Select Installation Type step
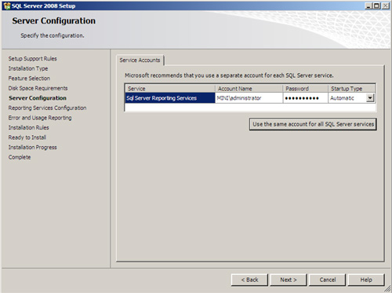The height and width of the screenshot is (293, 392). click(28, 68)
